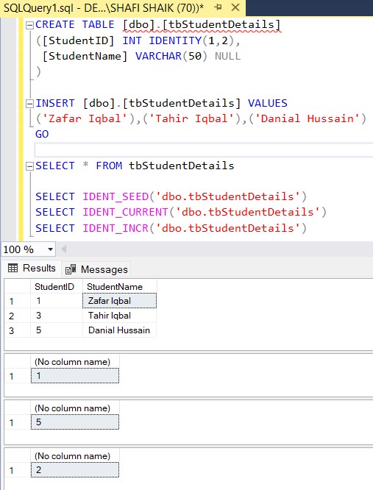The height and width of the screenshot is (490, 373).
Task: Collapse the INSERT statement block
Action: click(x=29, y=104)
